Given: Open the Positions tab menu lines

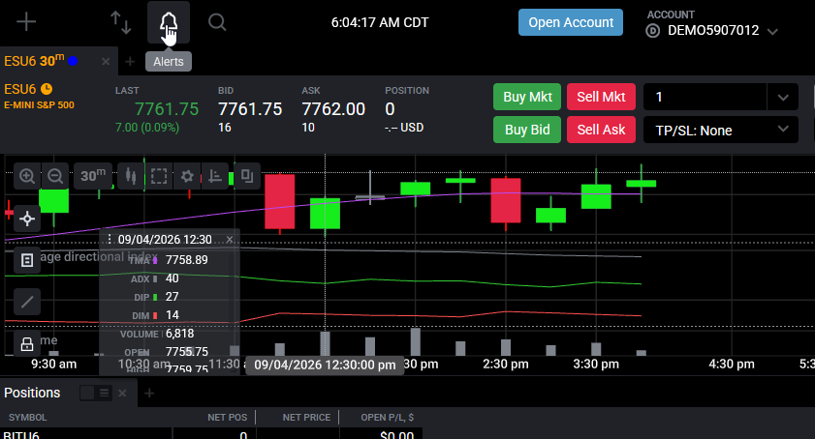Looking at the screenshot, I should 104,393.
